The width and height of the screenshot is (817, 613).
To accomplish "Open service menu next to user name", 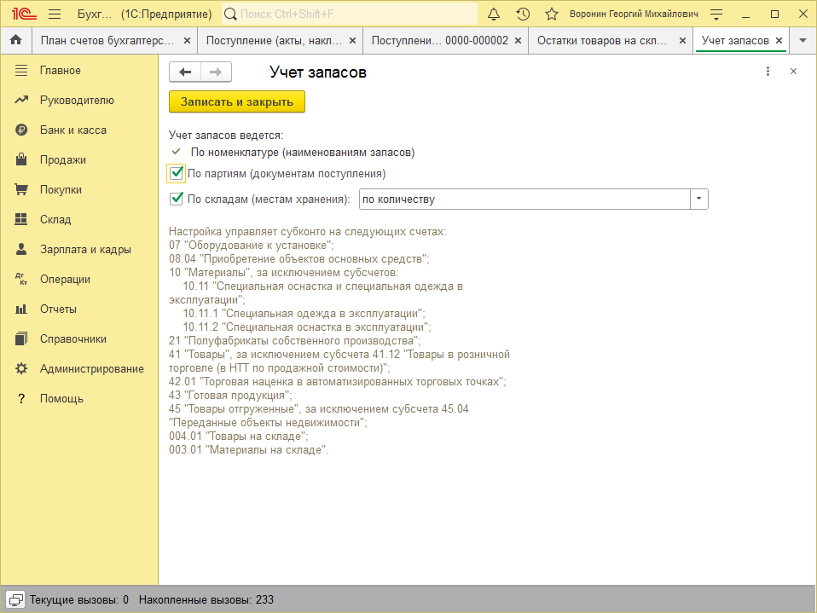I will pos(716,14).
